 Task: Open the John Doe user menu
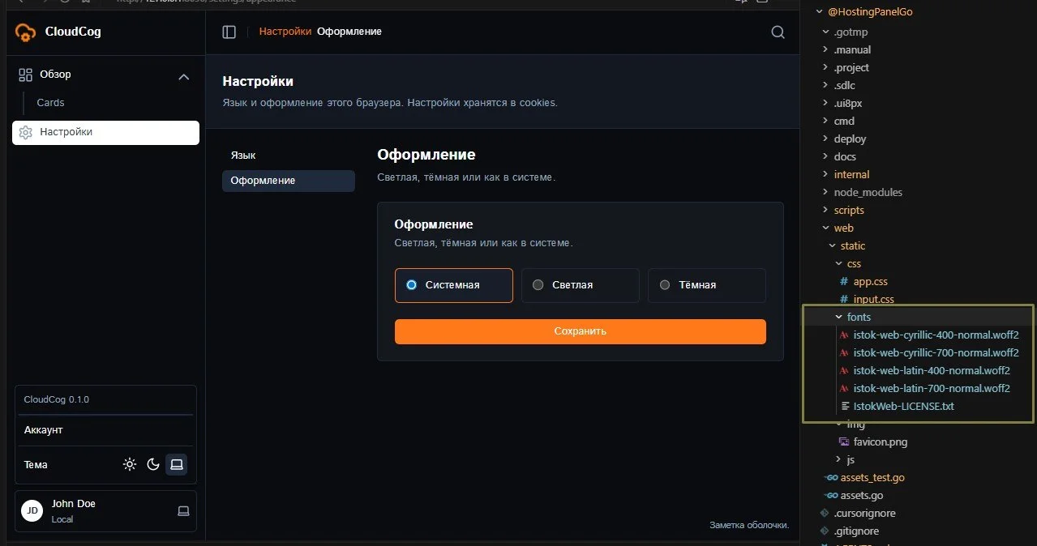pyautogui.click(x=105, y=511)
